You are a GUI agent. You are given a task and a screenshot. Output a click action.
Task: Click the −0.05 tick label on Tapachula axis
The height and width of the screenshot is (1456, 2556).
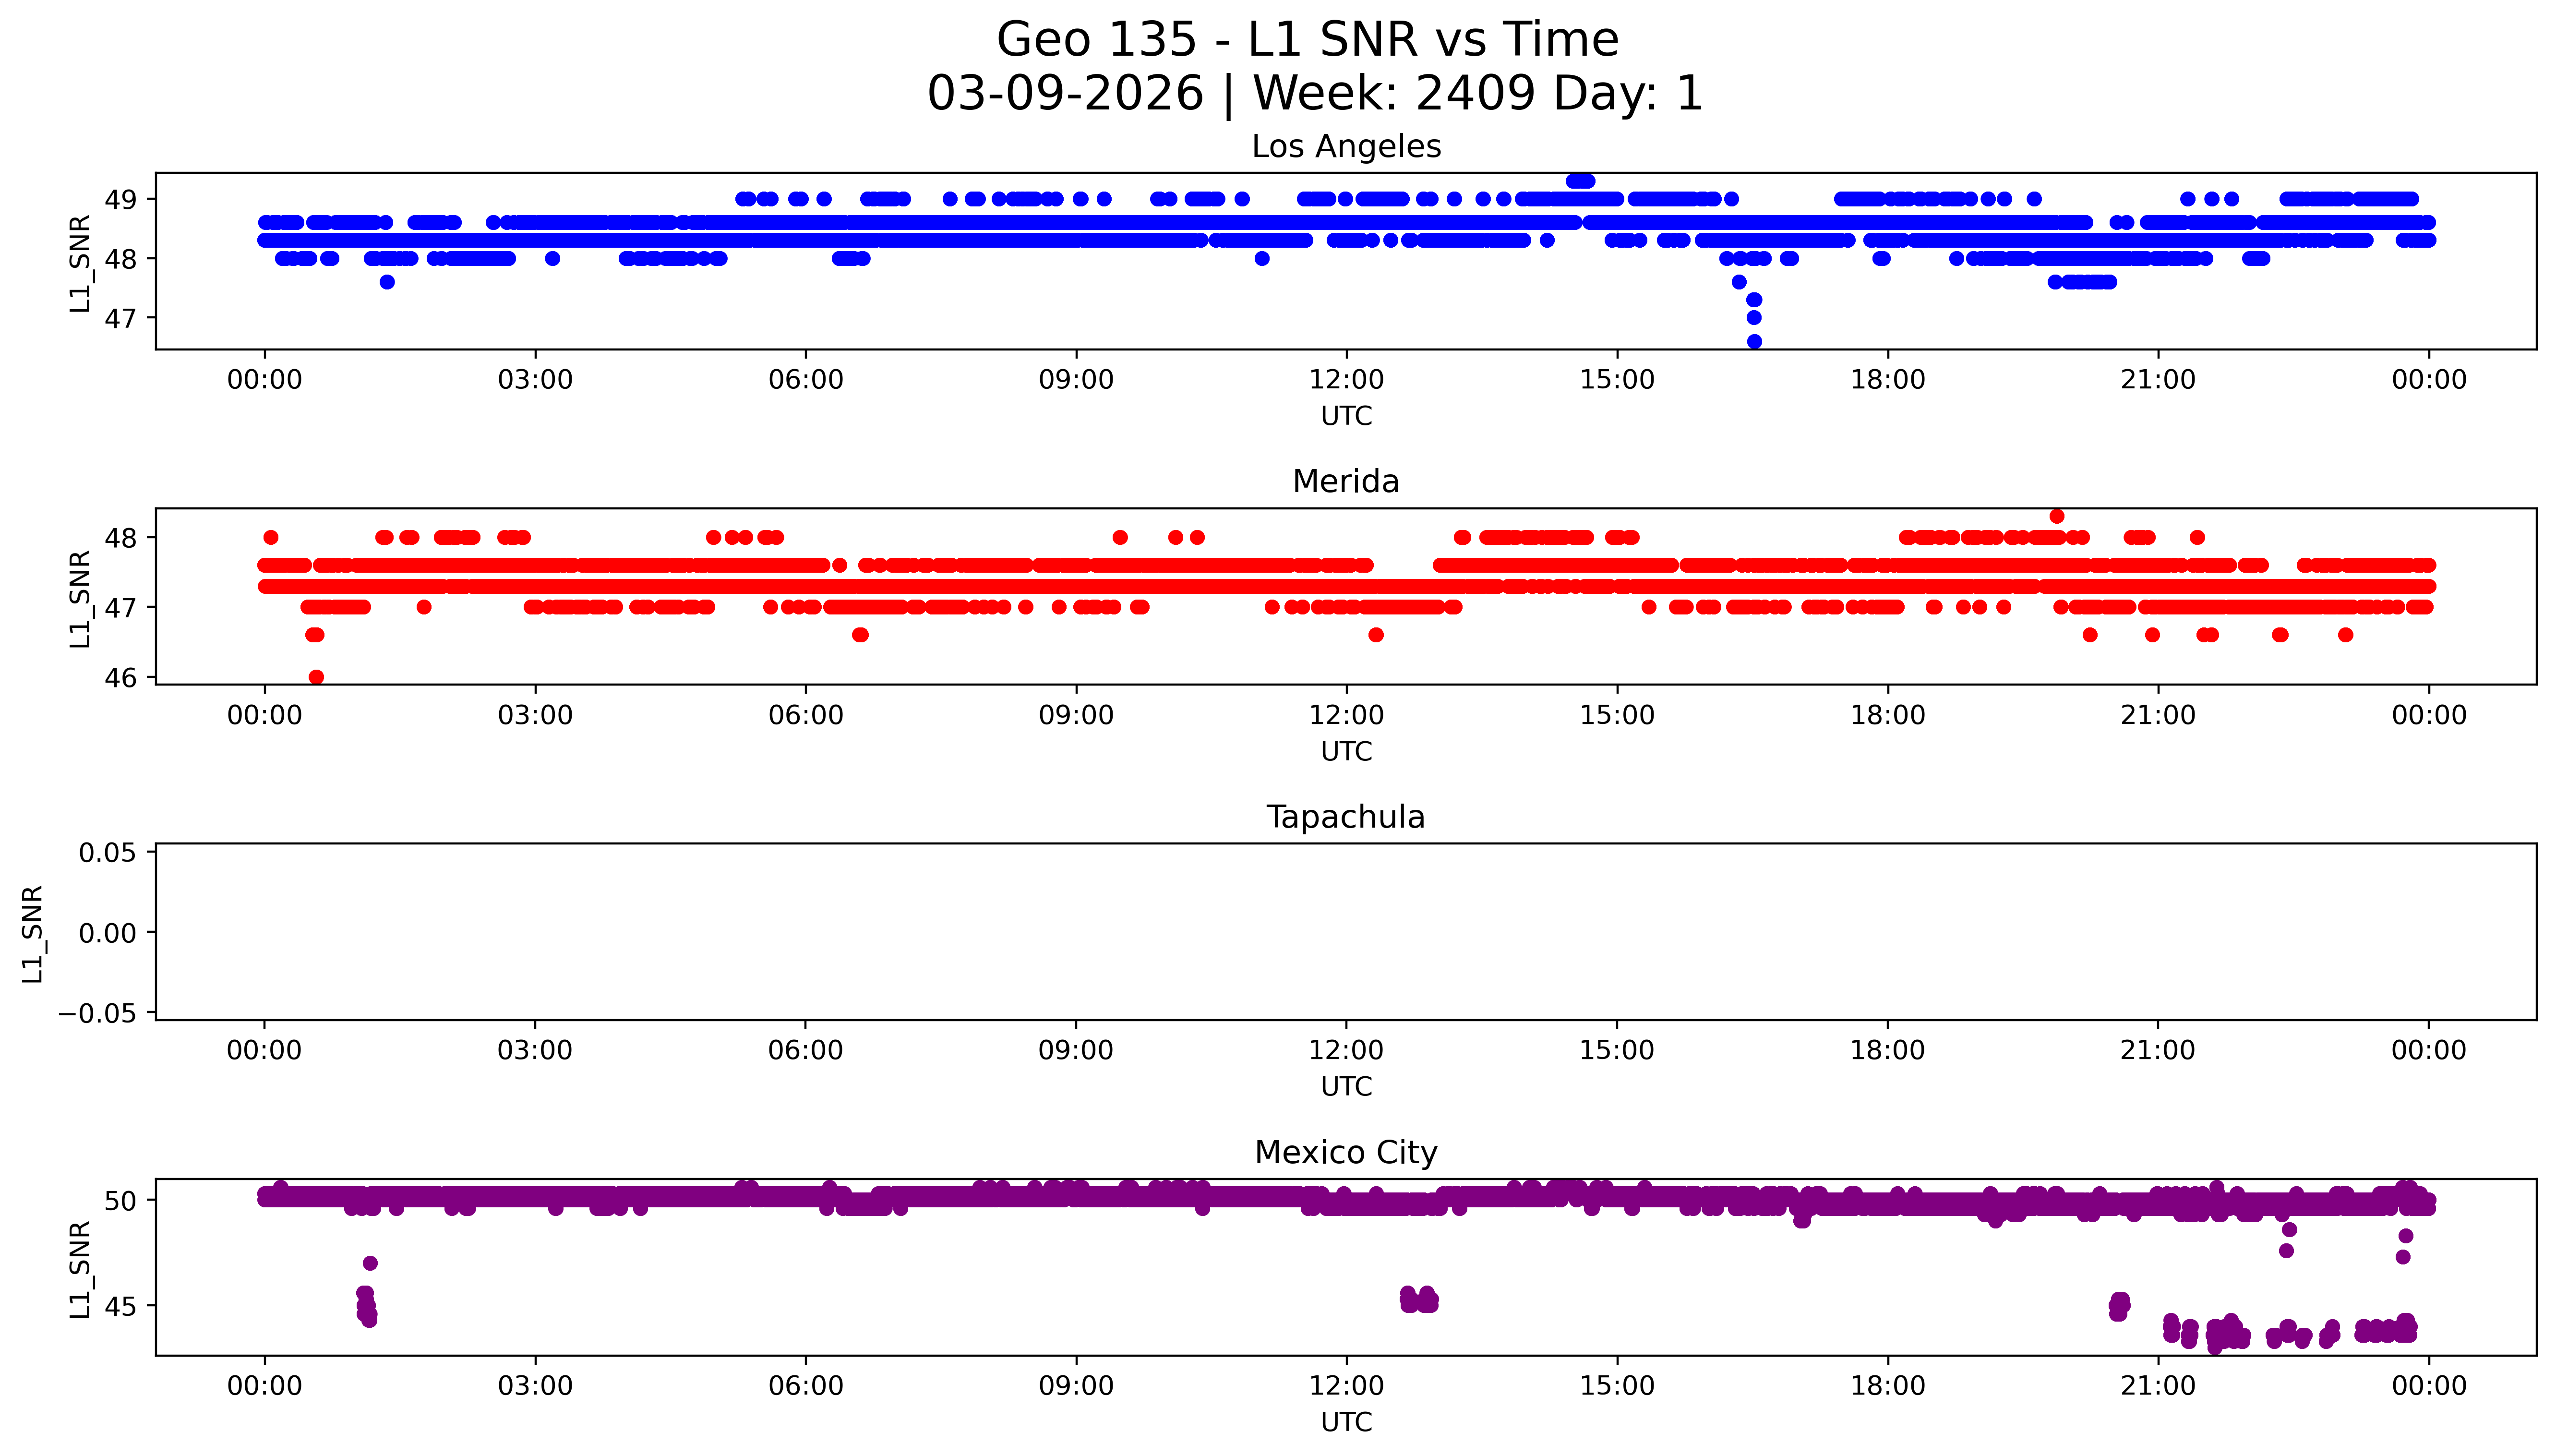[97, 1013]
